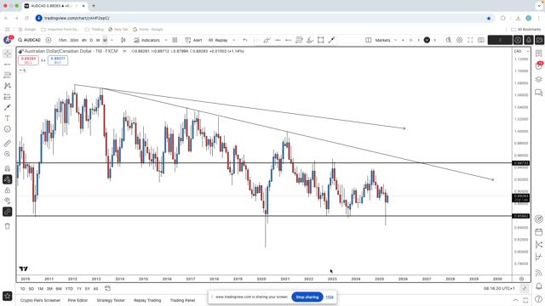Select the trend line favorite tool in top toolbar

(331, 40)
